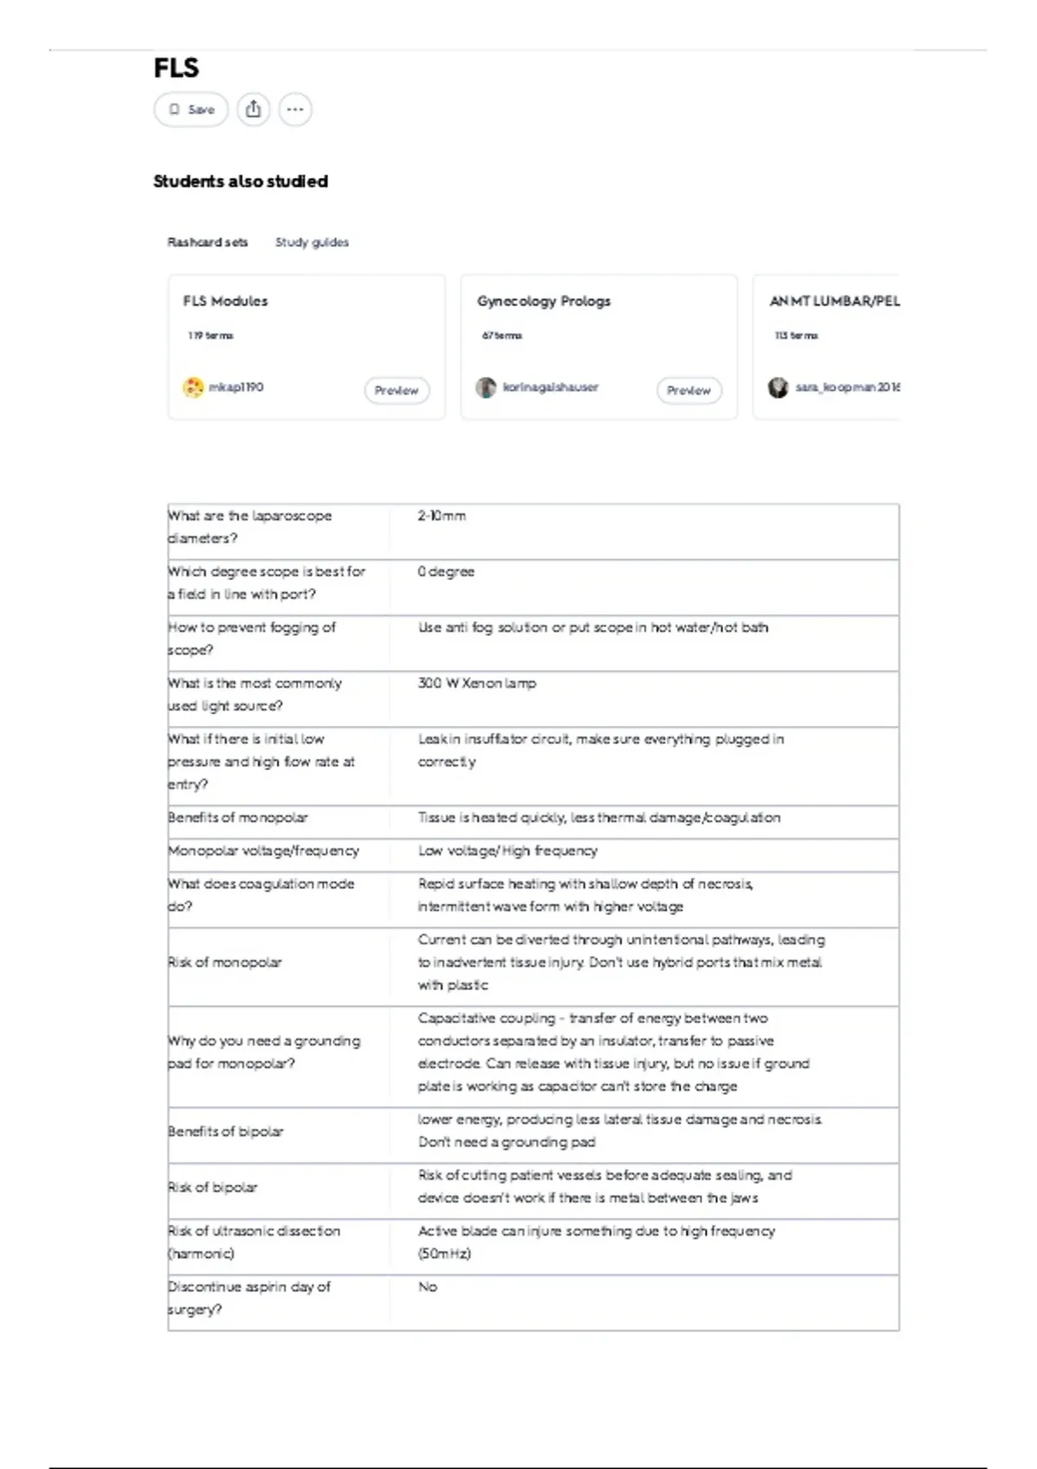Click the sara_koopman profile avatar
The image size is (1037, 1469).
(778, 387)
